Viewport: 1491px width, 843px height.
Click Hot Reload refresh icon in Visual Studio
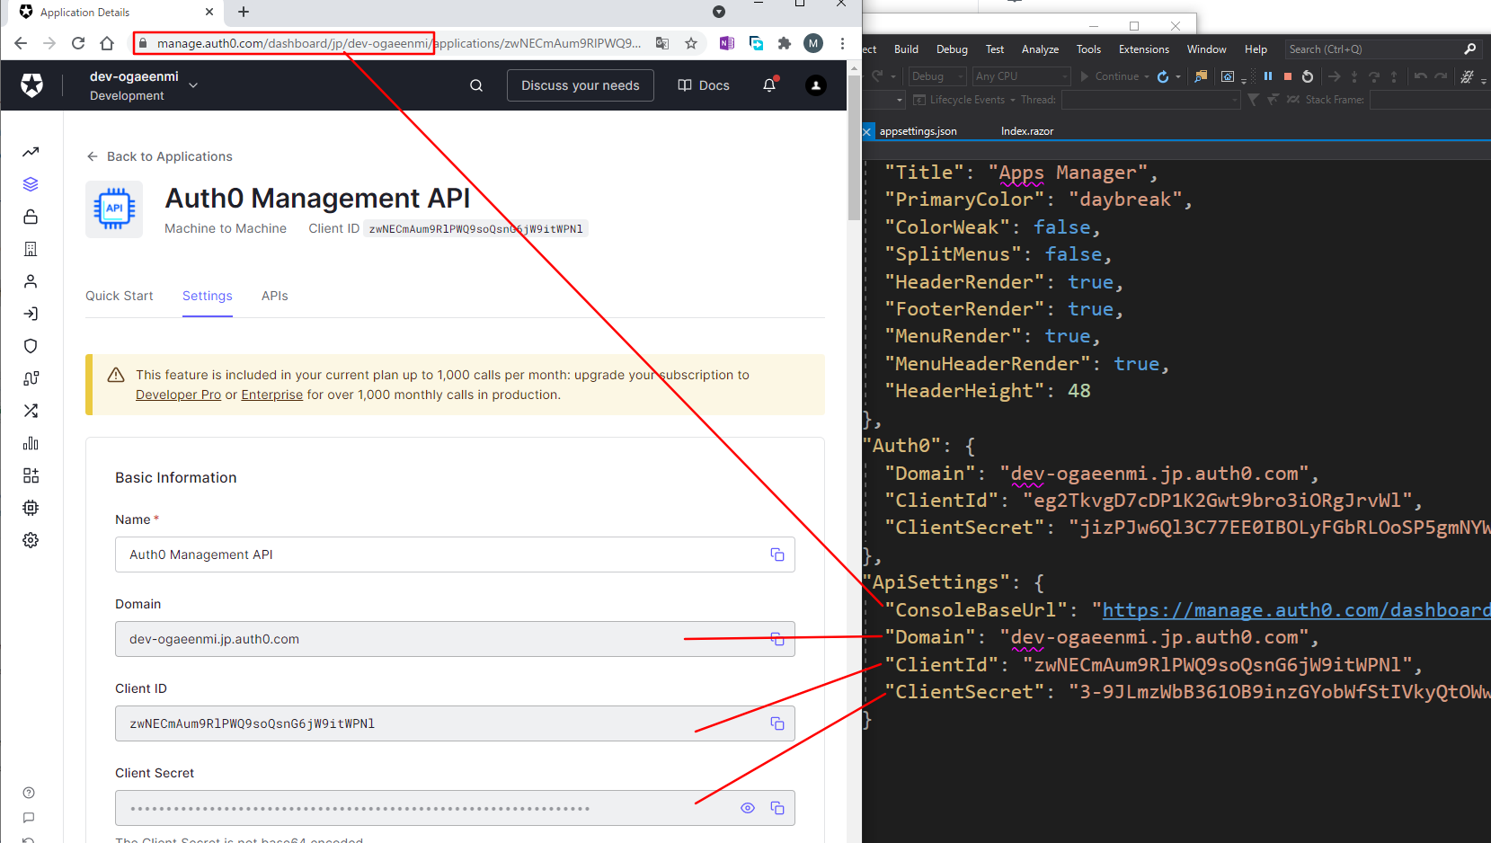pos(1163,76)
